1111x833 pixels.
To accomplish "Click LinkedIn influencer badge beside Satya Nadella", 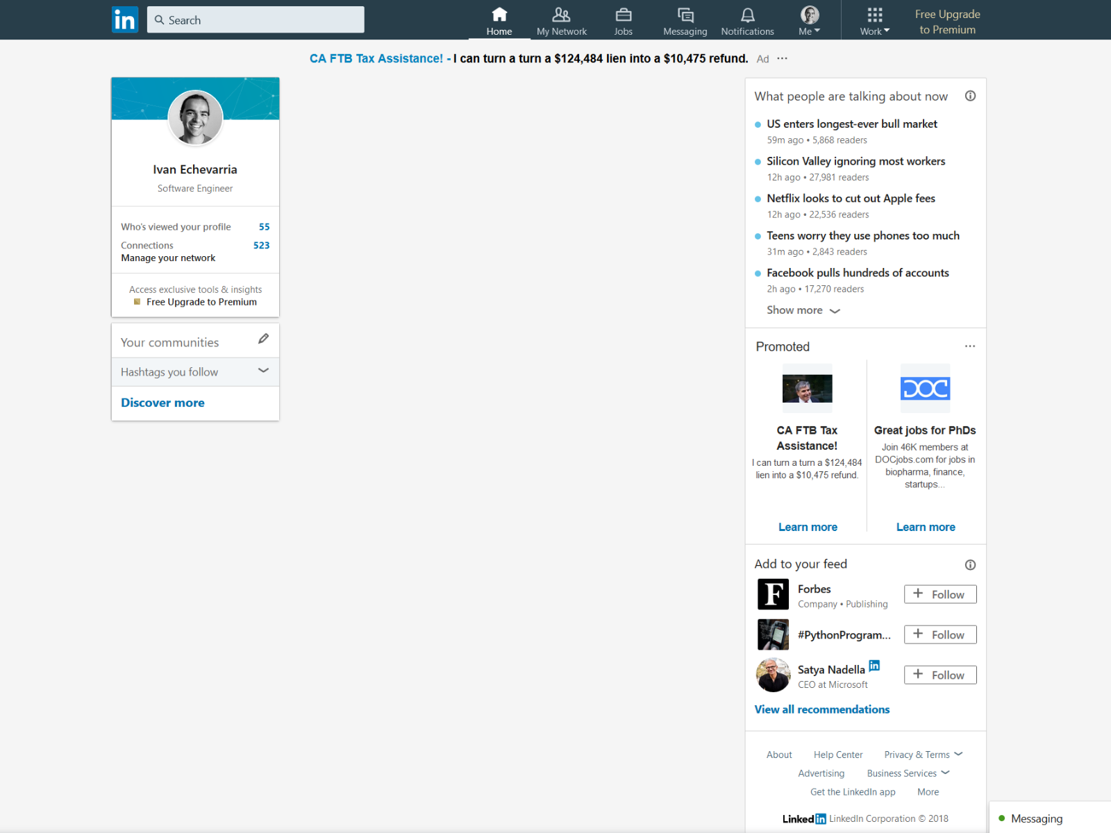I will point(874,666).
